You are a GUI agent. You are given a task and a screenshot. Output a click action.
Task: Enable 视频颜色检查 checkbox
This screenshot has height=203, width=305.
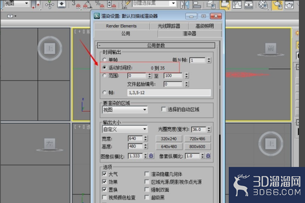click(104, 197)
